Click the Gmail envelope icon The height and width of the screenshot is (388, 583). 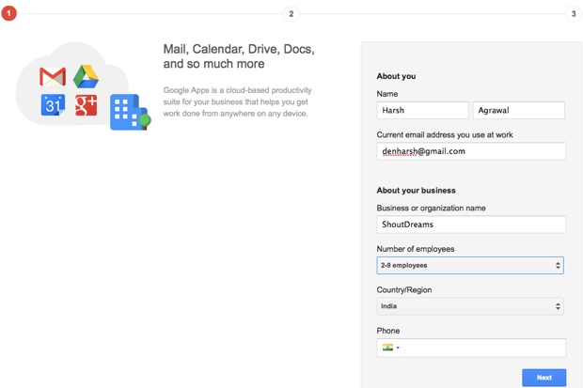53,76
